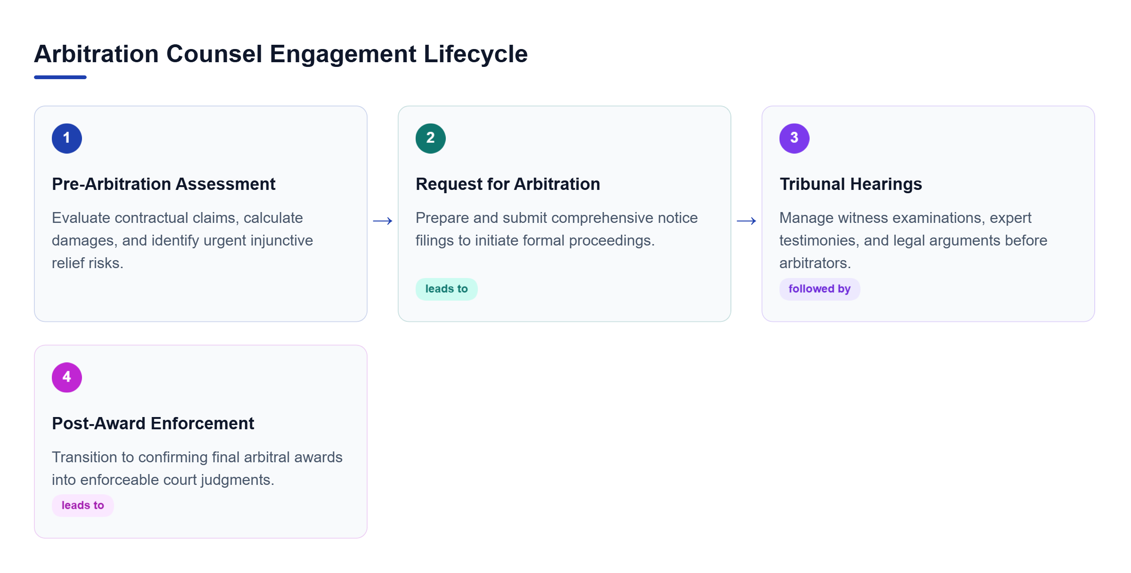Select the 'Tribunal Hearings' heading
Viewport: 1131px width, 573px height.
point(851,184)
